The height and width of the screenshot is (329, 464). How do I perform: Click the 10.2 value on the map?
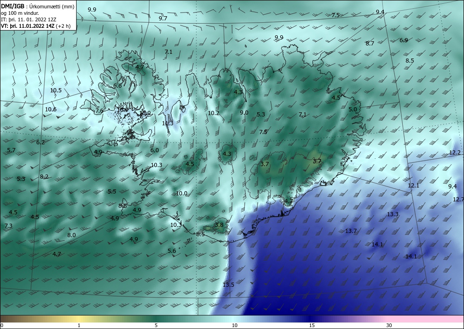point(213,113)
